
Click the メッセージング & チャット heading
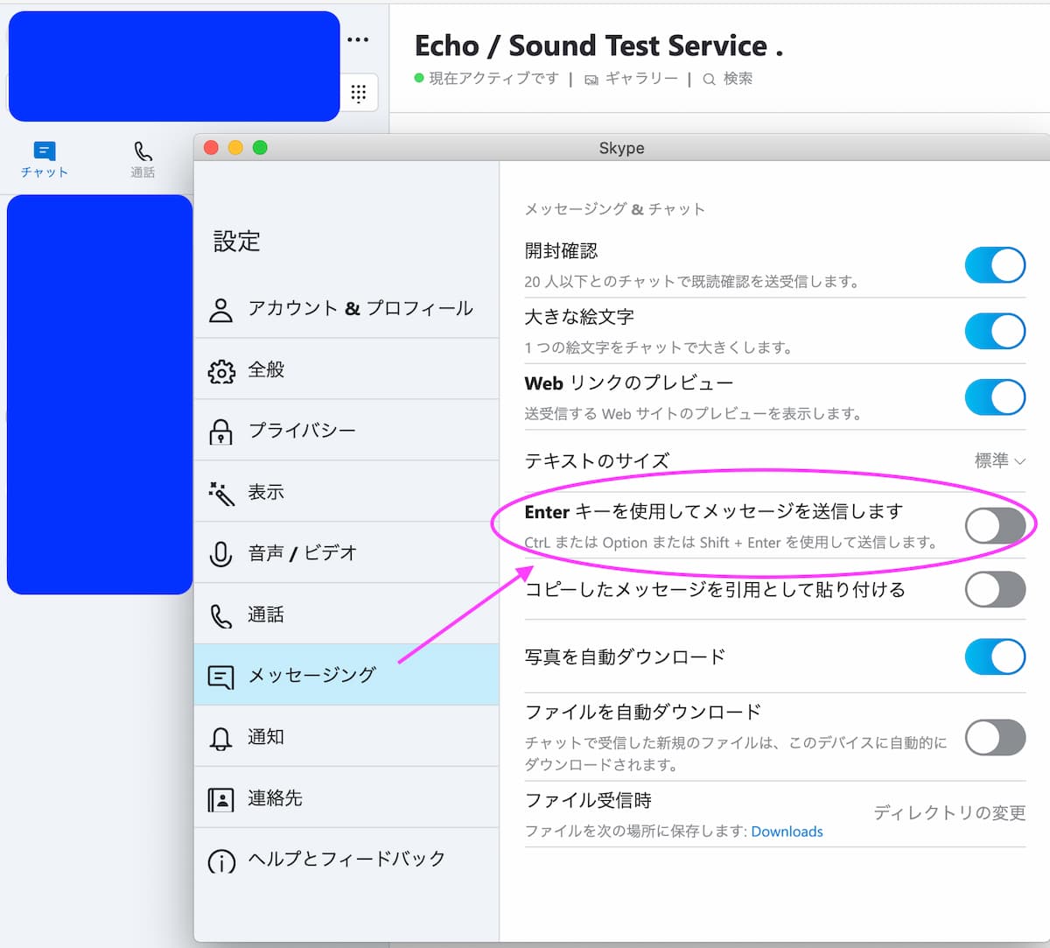tap(614, 209)
